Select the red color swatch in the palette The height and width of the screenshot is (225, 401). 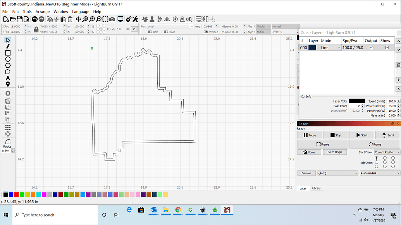16,194
